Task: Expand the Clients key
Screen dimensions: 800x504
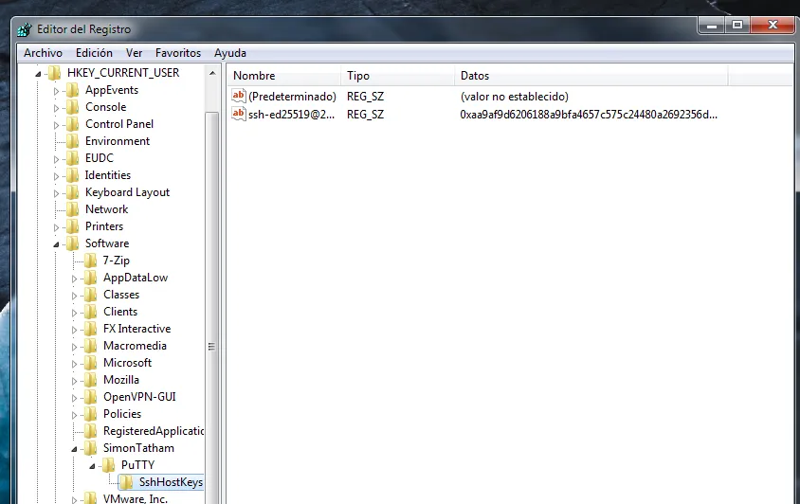Action: click(75, 313)
